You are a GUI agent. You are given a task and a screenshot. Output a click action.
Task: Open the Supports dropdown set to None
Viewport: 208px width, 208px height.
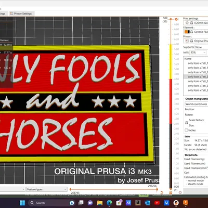click(x=201, y=47)
